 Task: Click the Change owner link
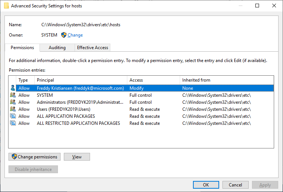click(75, 35)
